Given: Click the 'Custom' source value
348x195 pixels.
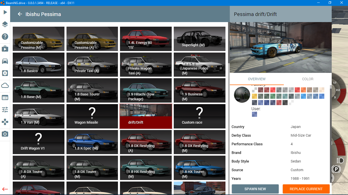Looking at the screenshot, I should pyautogui.click(x=297, y=170).
